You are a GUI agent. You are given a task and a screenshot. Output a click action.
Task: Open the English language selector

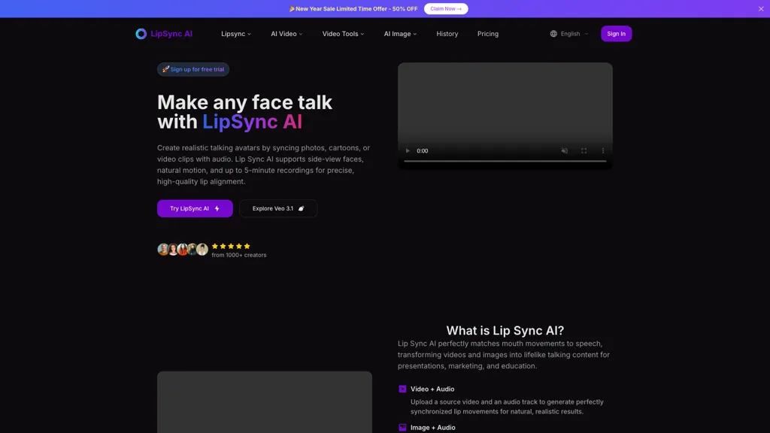point(569,33)
